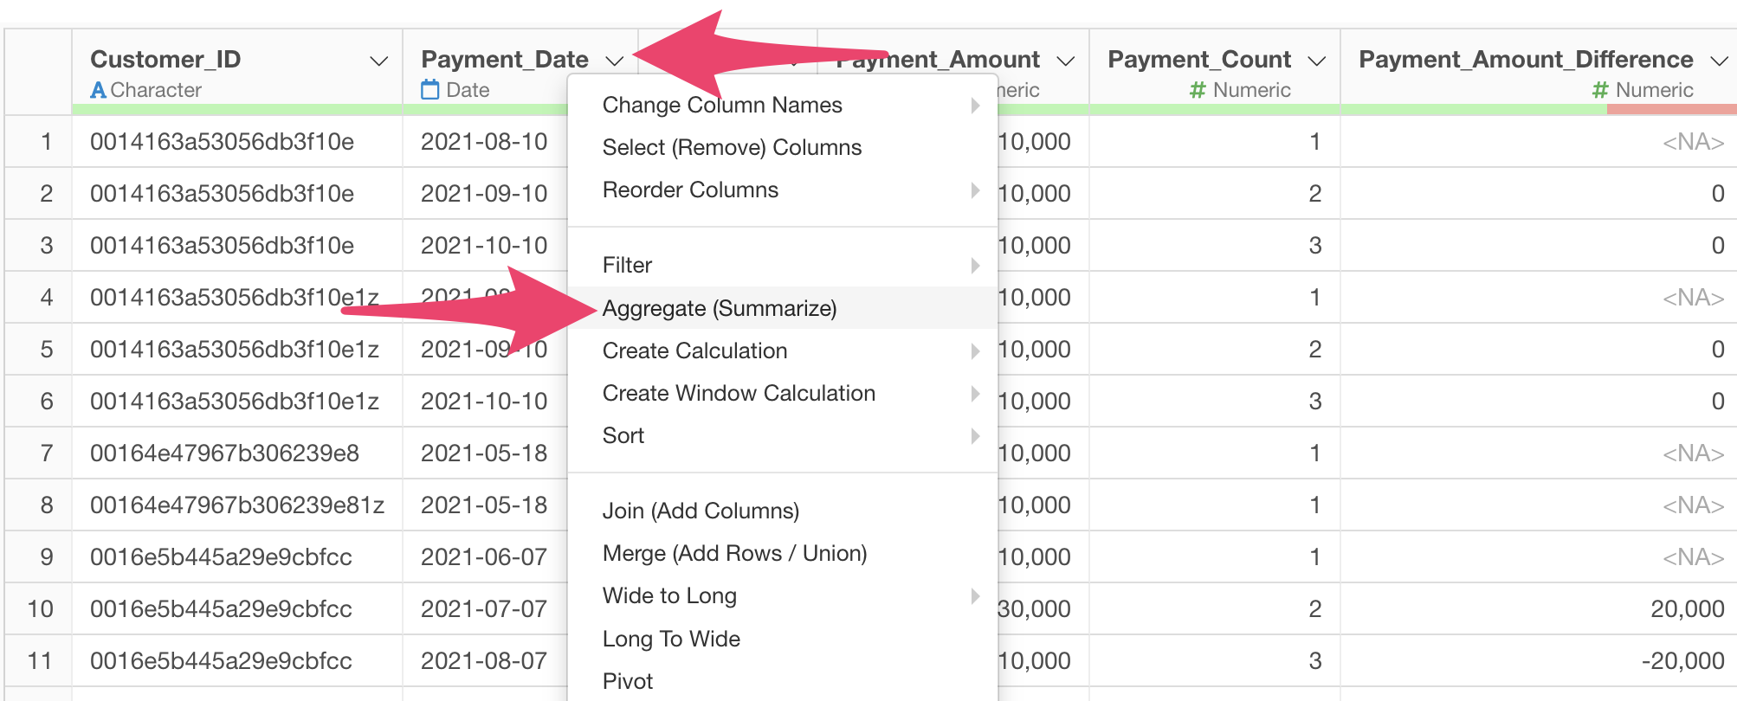
Task: Select Aggregate (Summarize) from the menu
Action: 719,308
